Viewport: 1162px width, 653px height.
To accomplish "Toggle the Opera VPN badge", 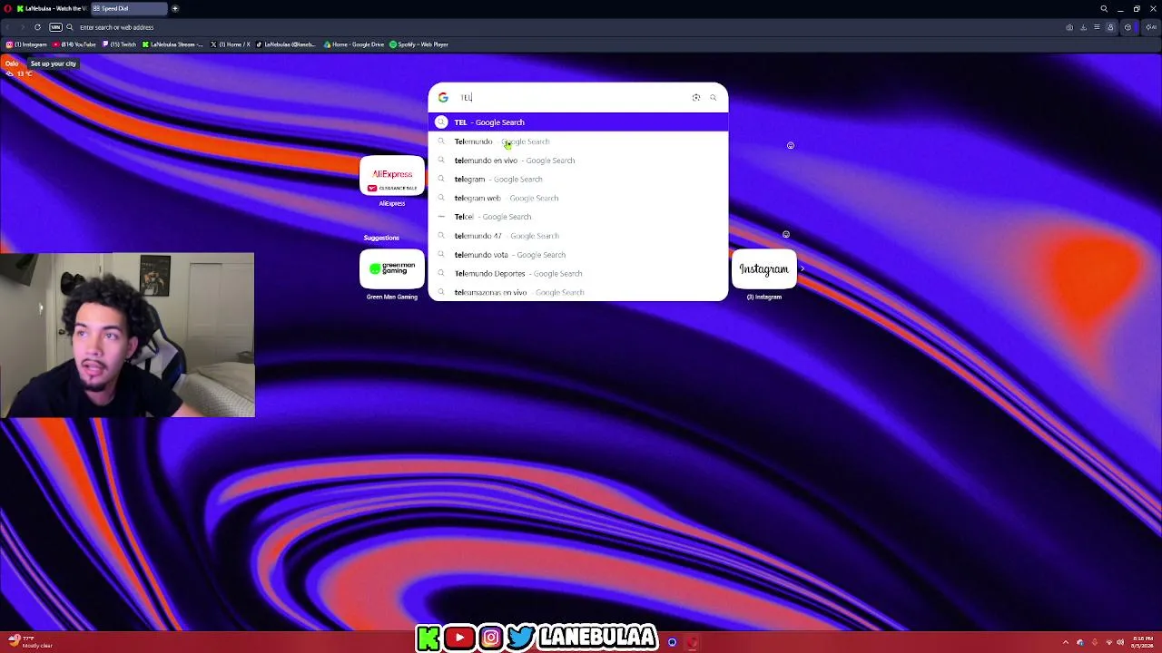I will point(55,27).
